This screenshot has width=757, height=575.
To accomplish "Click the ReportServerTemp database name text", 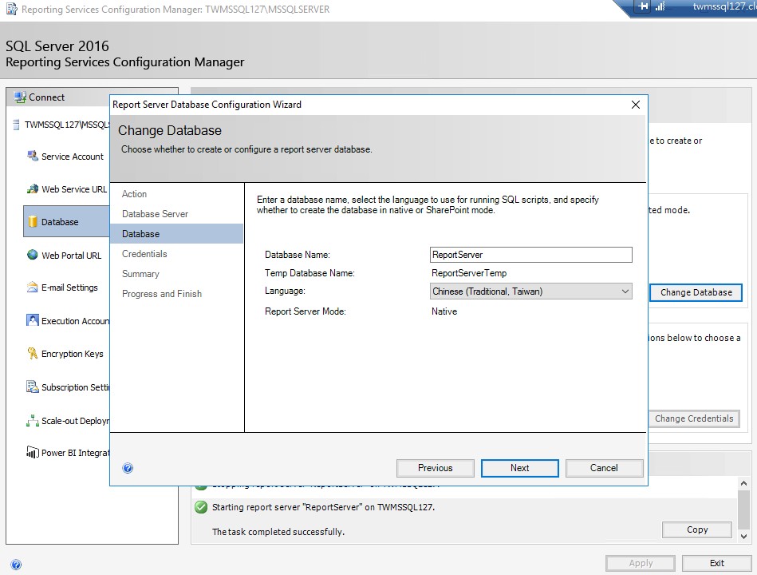I will pyautogui.click(x=469, y=273).
